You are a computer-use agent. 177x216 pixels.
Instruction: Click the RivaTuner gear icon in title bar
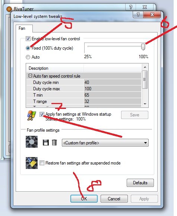click(x=9, y=9)
